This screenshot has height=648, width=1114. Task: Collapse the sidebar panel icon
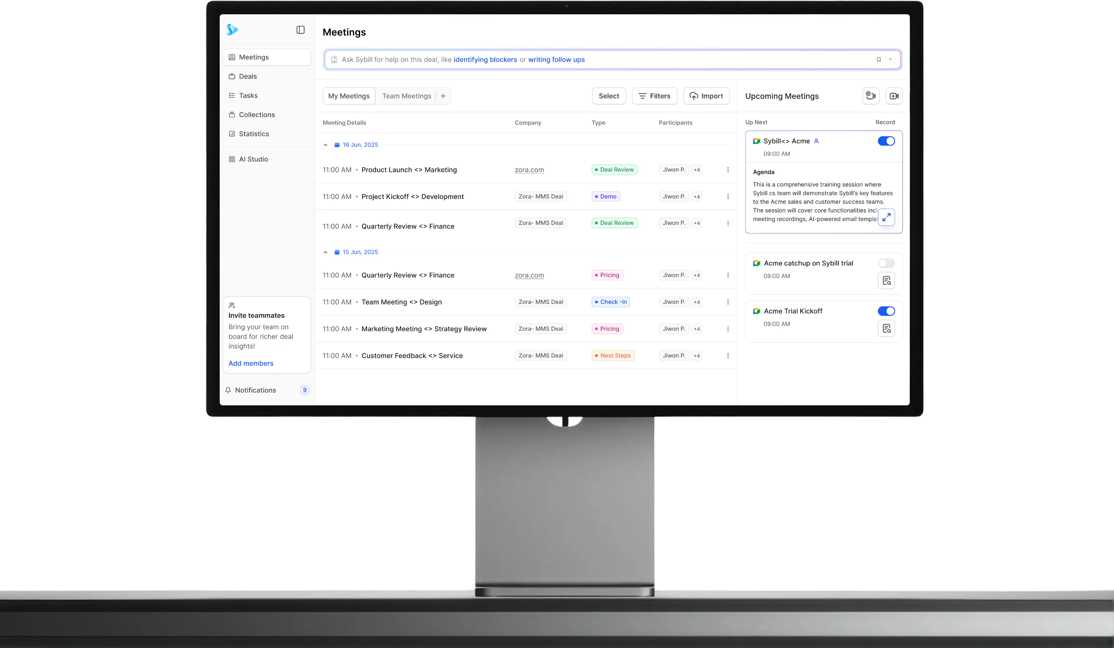(x=301, y=30)
